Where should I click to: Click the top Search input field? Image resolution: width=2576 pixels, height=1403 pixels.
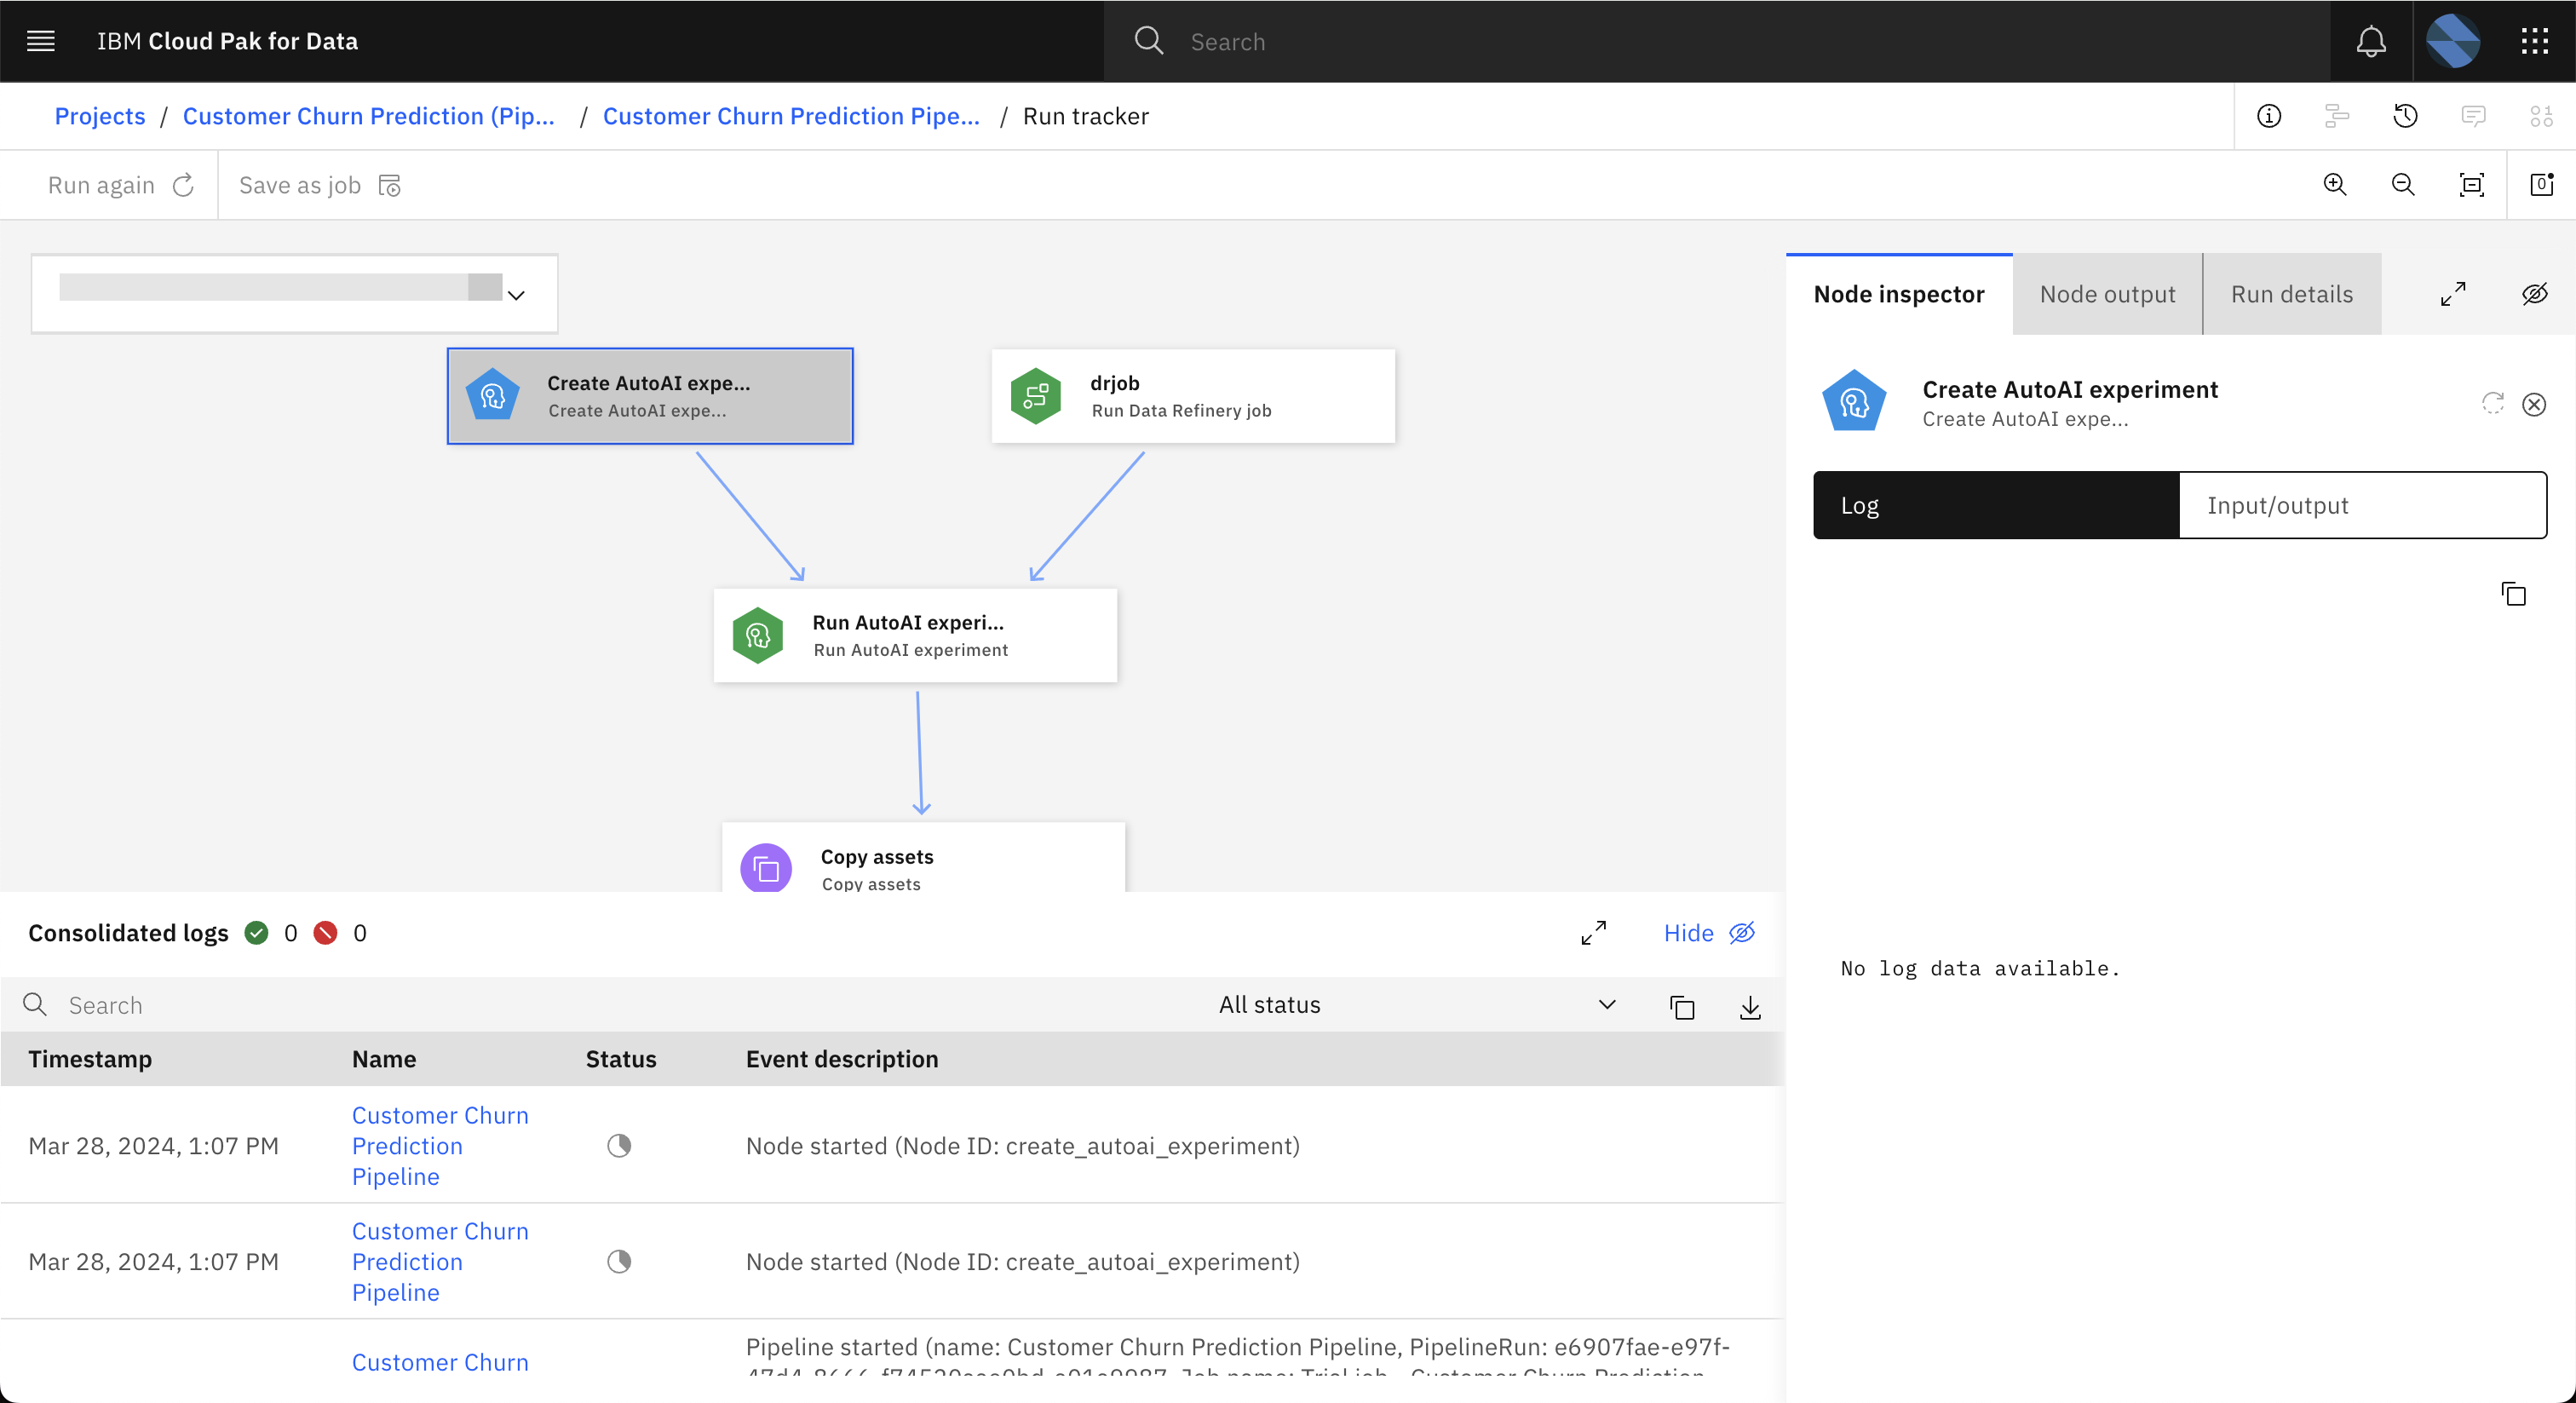1716,41
